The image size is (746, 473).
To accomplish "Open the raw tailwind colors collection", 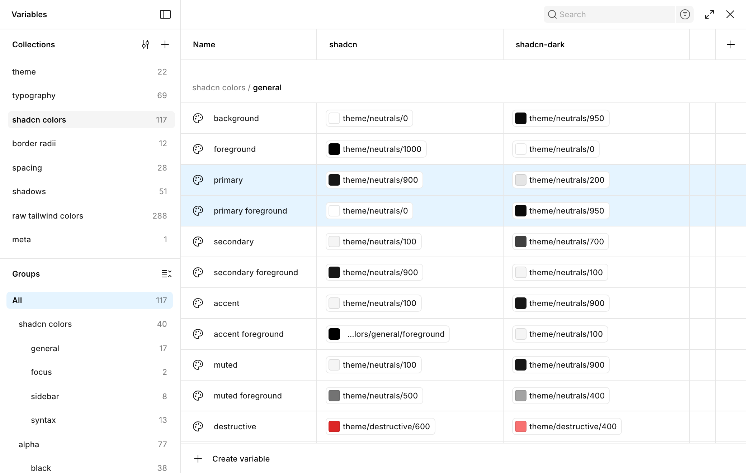I will pos(91,216).
